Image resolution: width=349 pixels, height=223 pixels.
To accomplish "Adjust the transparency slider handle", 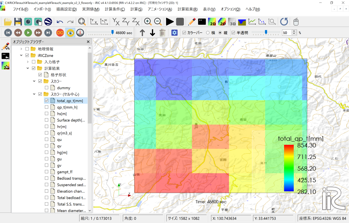I will click(266, 33).
